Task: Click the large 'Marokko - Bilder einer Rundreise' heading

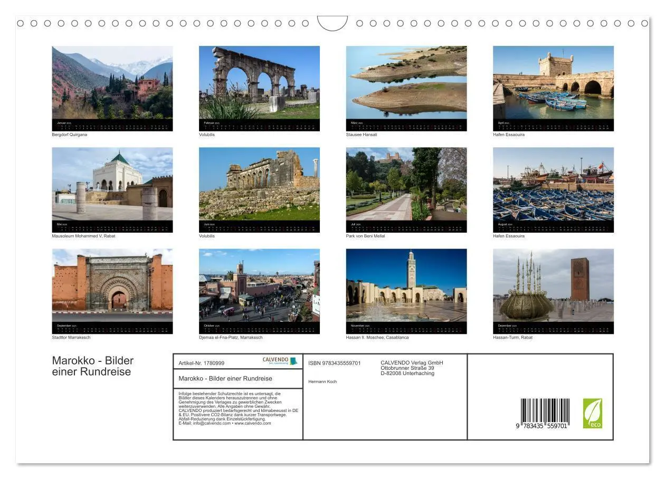Action: [x=93, y=366]
